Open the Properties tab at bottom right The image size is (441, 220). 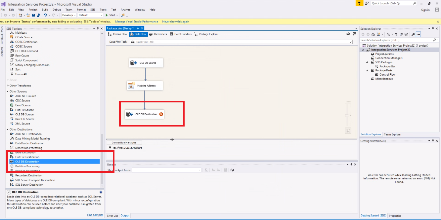(x=395, y=216)
